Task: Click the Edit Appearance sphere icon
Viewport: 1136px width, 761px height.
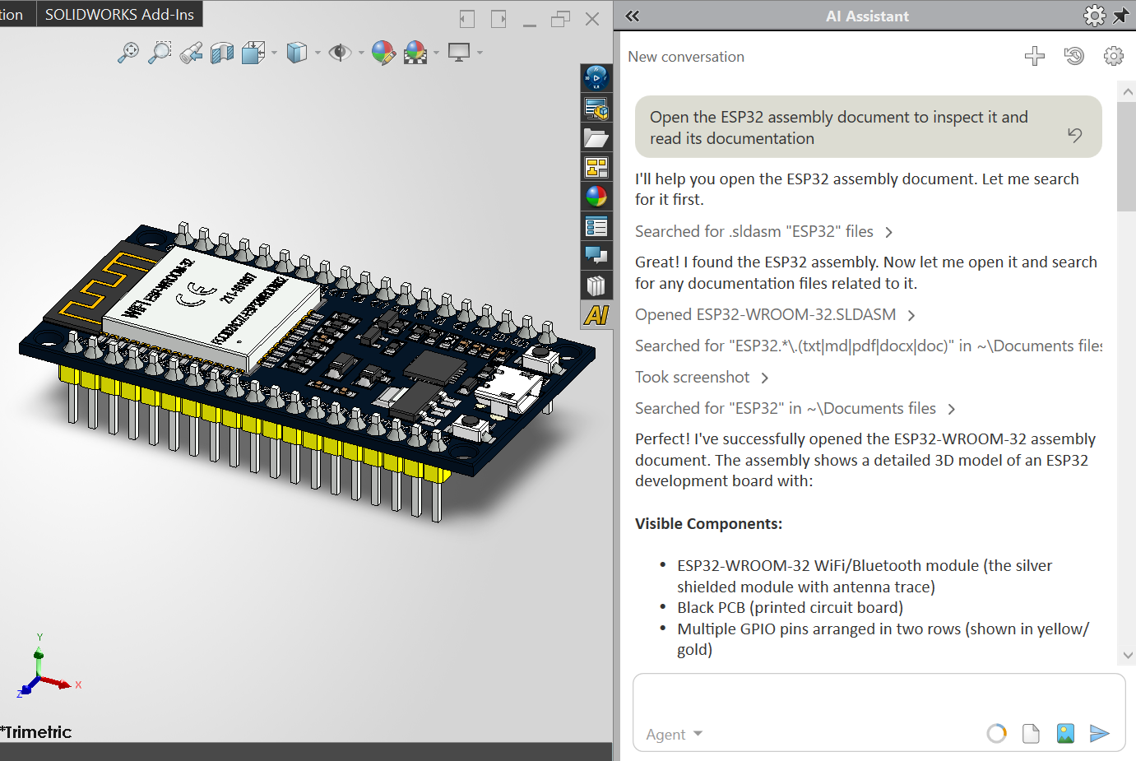Action: coord(383,52)
